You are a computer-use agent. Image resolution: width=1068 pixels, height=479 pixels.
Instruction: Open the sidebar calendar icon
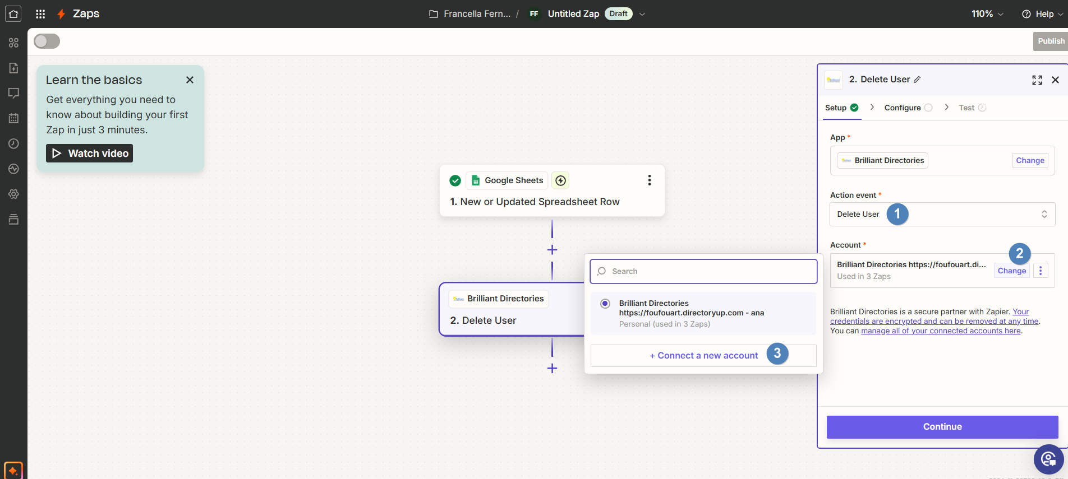13,118
